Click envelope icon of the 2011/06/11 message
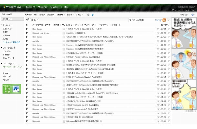The height and width of the screenshot is (129, 197). [64, 57]
